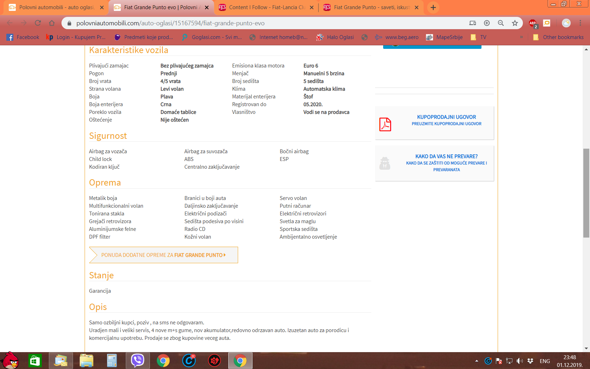Open the zoom magnifier icon in address bar
This screenshot has width=590, height=369.
(x=501, y=23)
